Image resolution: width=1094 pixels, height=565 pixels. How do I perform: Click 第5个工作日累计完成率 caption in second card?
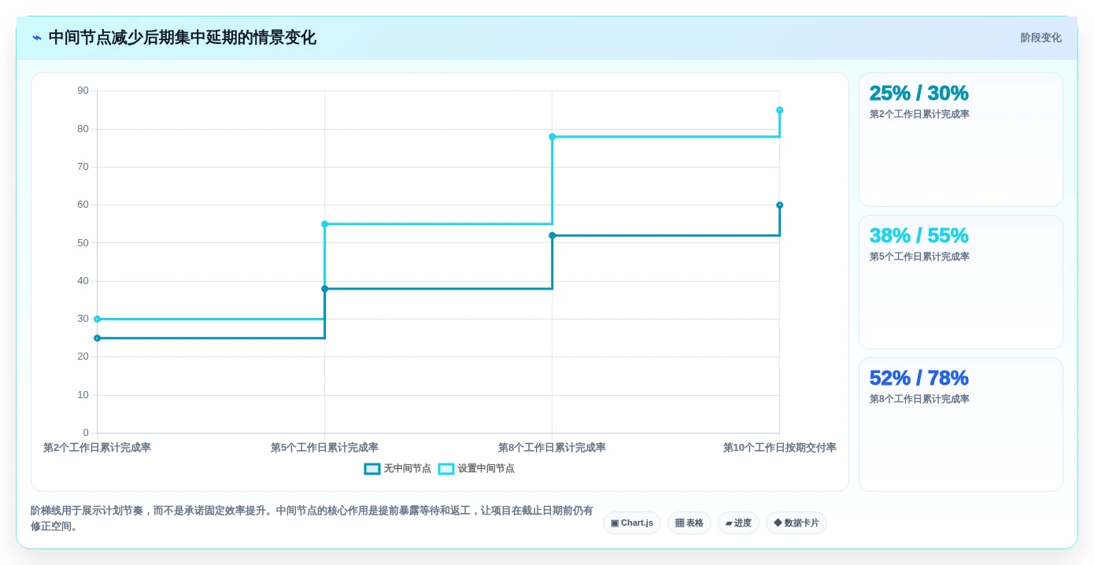[919, 257]
